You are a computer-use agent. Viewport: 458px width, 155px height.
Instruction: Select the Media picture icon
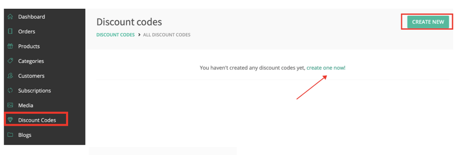(10, 105)
